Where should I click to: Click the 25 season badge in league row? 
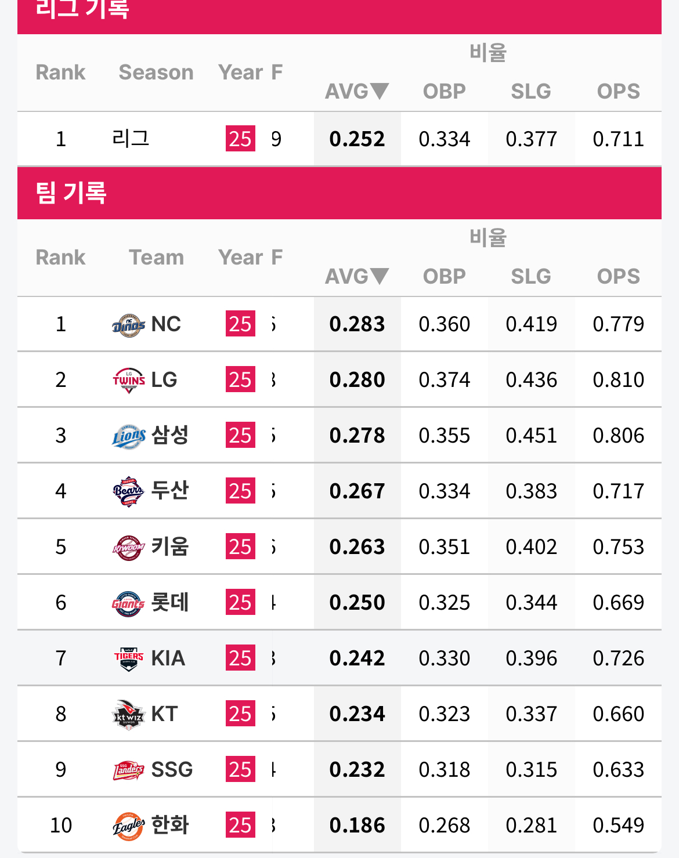(240, 139)
